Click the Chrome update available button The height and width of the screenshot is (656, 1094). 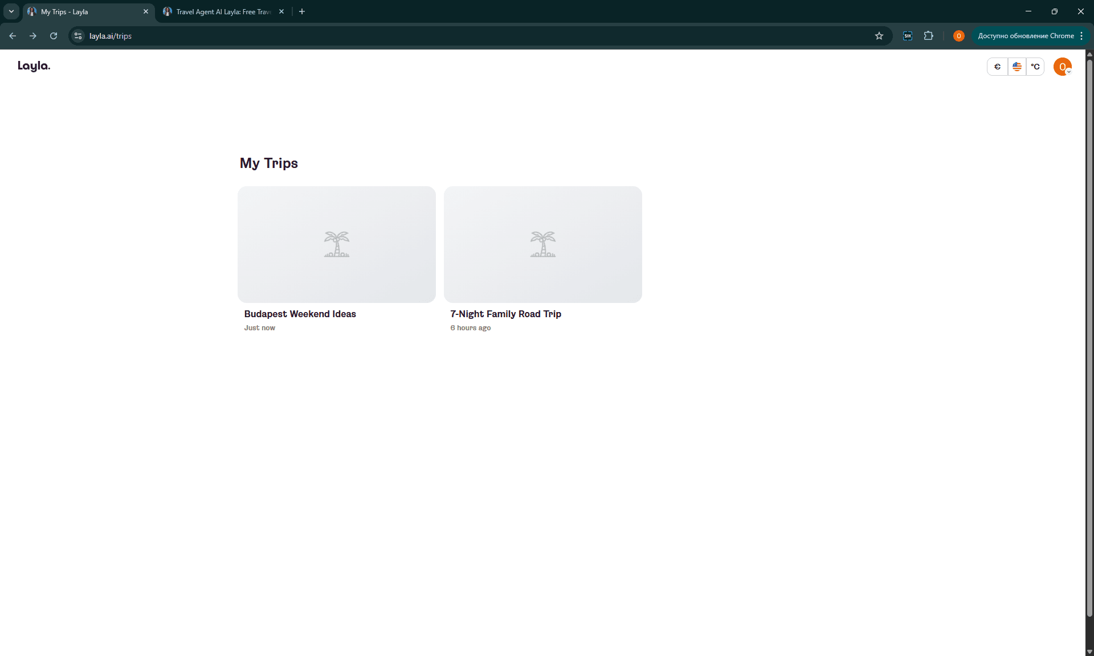[x=1031, y=36]
